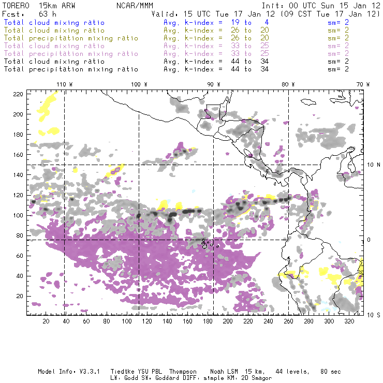Viewport: 383px width, 383px height.
Task: Click the '80 W' longitude label
Action: (x=288, y=84)
